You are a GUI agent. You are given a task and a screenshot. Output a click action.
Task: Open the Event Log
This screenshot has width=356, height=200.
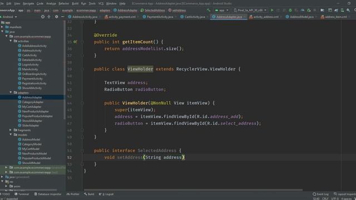(x=320, y=194)
